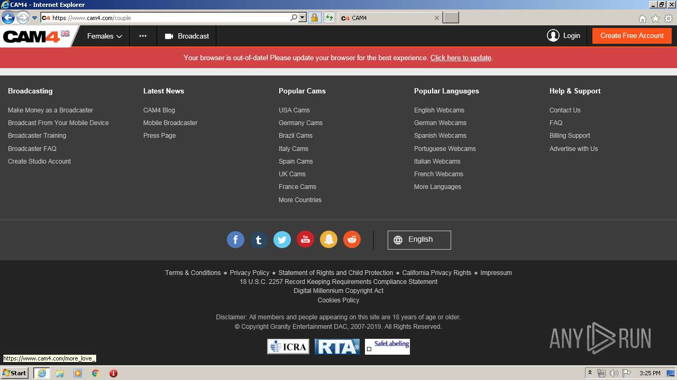Click Create Free Account button
The height and width of the screenshot is (380, 677).
click(x=632, y=36)
